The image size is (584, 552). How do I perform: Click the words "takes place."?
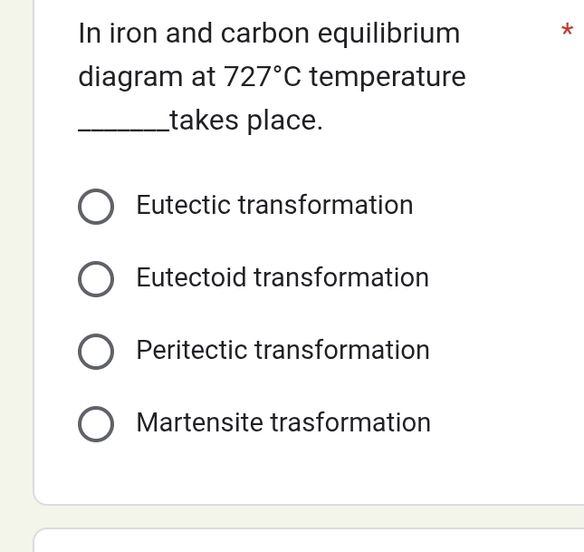pyautogui.click(x=245, y=120)
